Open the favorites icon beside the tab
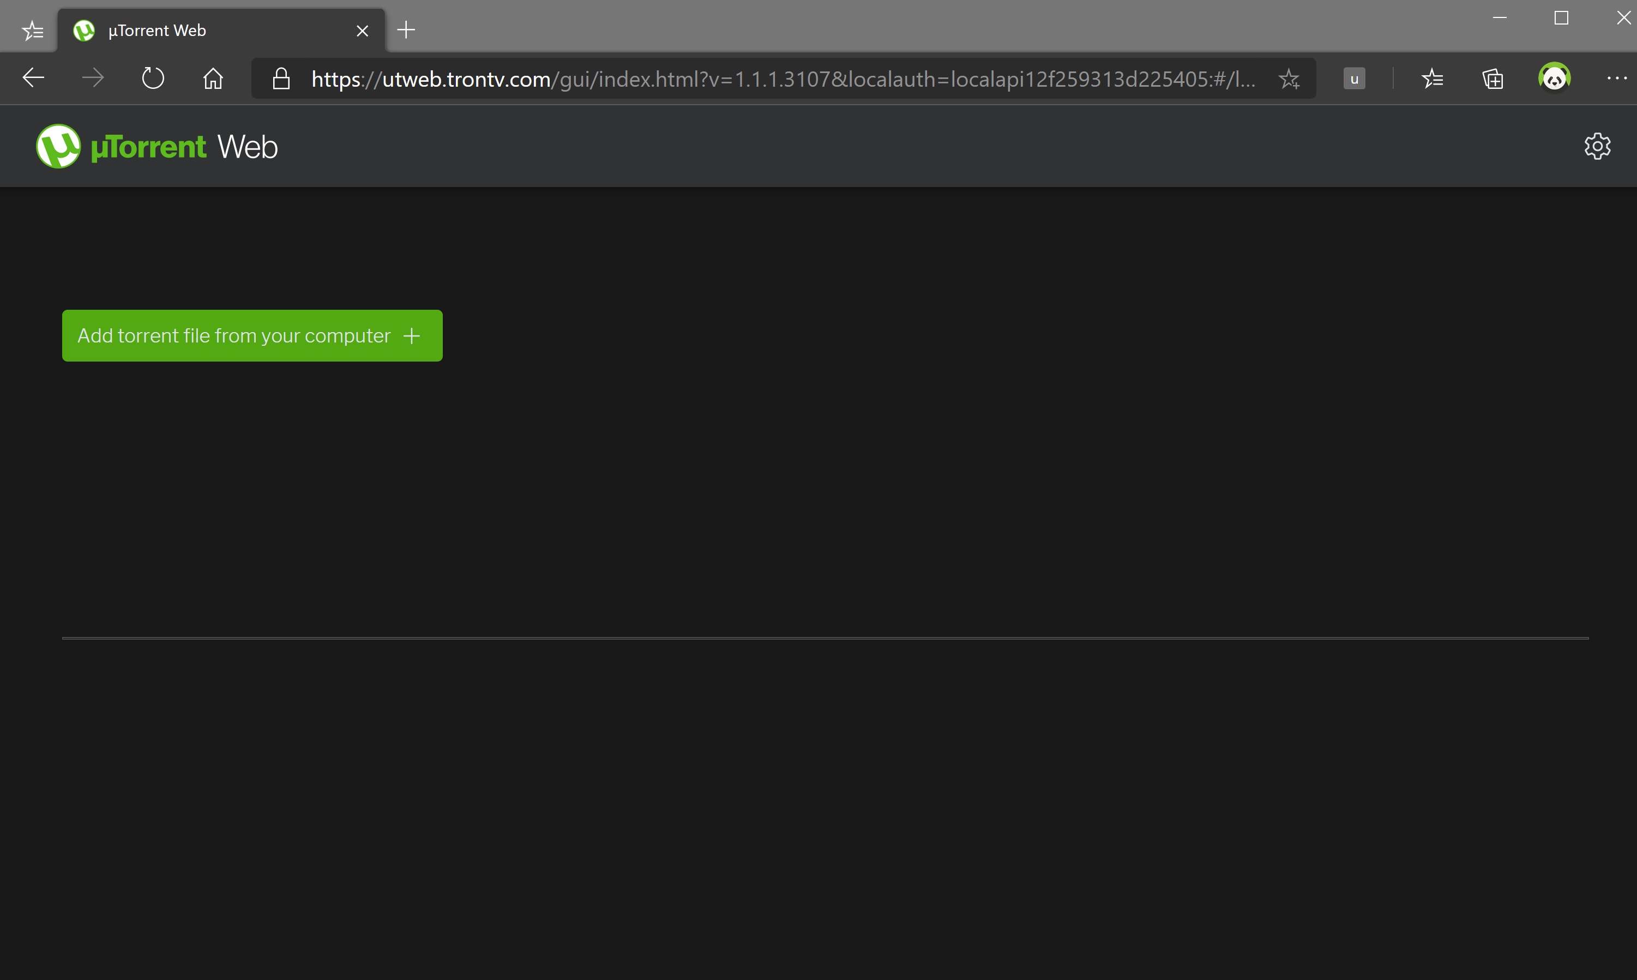Screen dimensions: 1637x980 [32, 31]
